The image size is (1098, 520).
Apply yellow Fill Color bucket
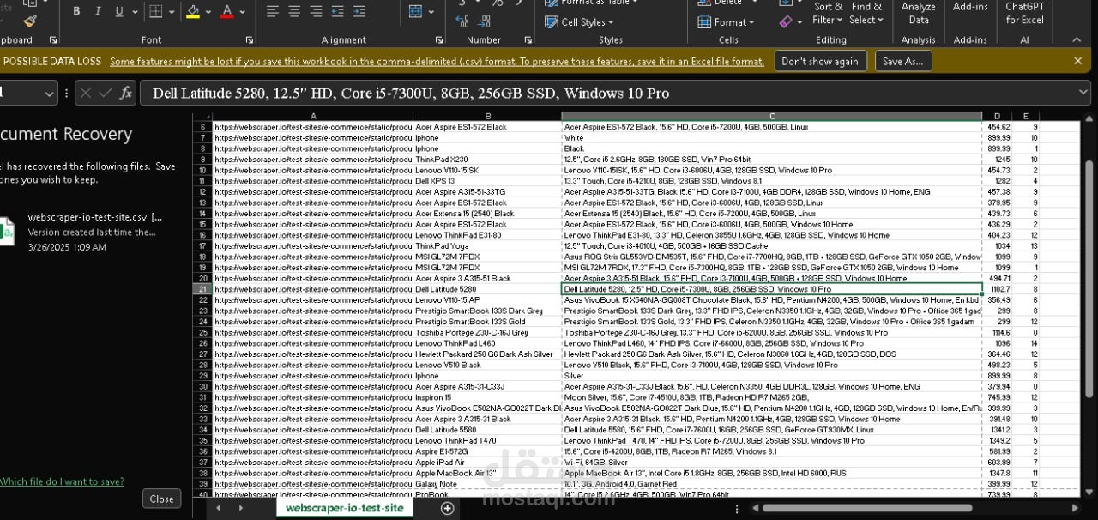coord(193,12)
